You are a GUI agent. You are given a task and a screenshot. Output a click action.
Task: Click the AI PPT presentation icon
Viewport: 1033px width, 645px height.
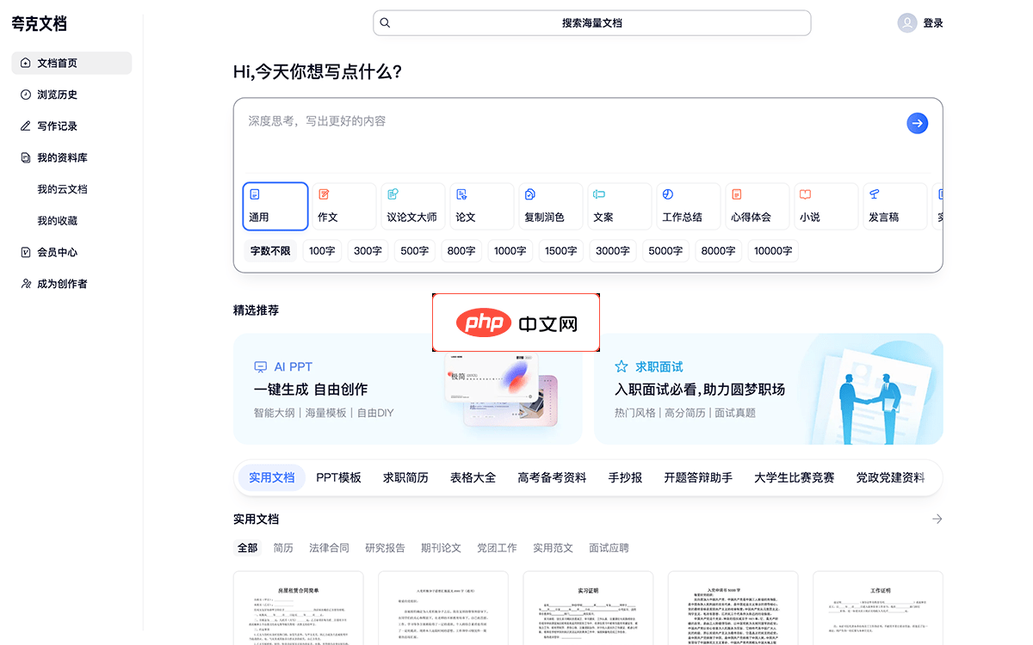click(x=261, y=367)
